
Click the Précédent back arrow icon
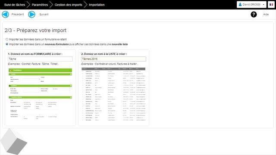(6, 14)
